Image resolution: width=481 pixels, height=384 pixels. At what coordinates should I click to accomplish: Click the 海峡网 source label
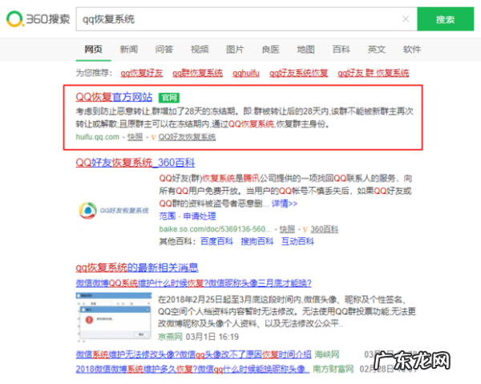point(327,354)
